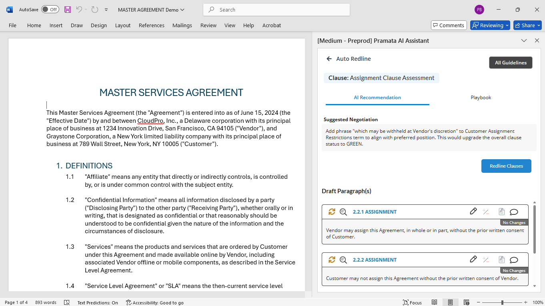545x306 pixels.
Task: Open the View ribbon tab
Action: pos(230,25)
